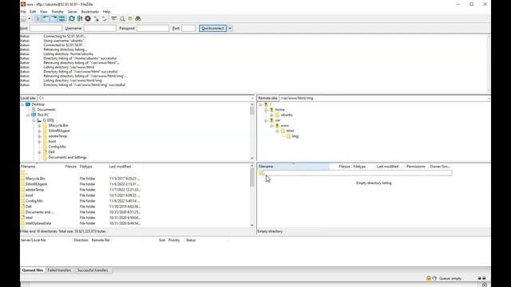Disconnect from the current server icon
This screenshot has height=287, width=511.
click(x=96, y=19)
